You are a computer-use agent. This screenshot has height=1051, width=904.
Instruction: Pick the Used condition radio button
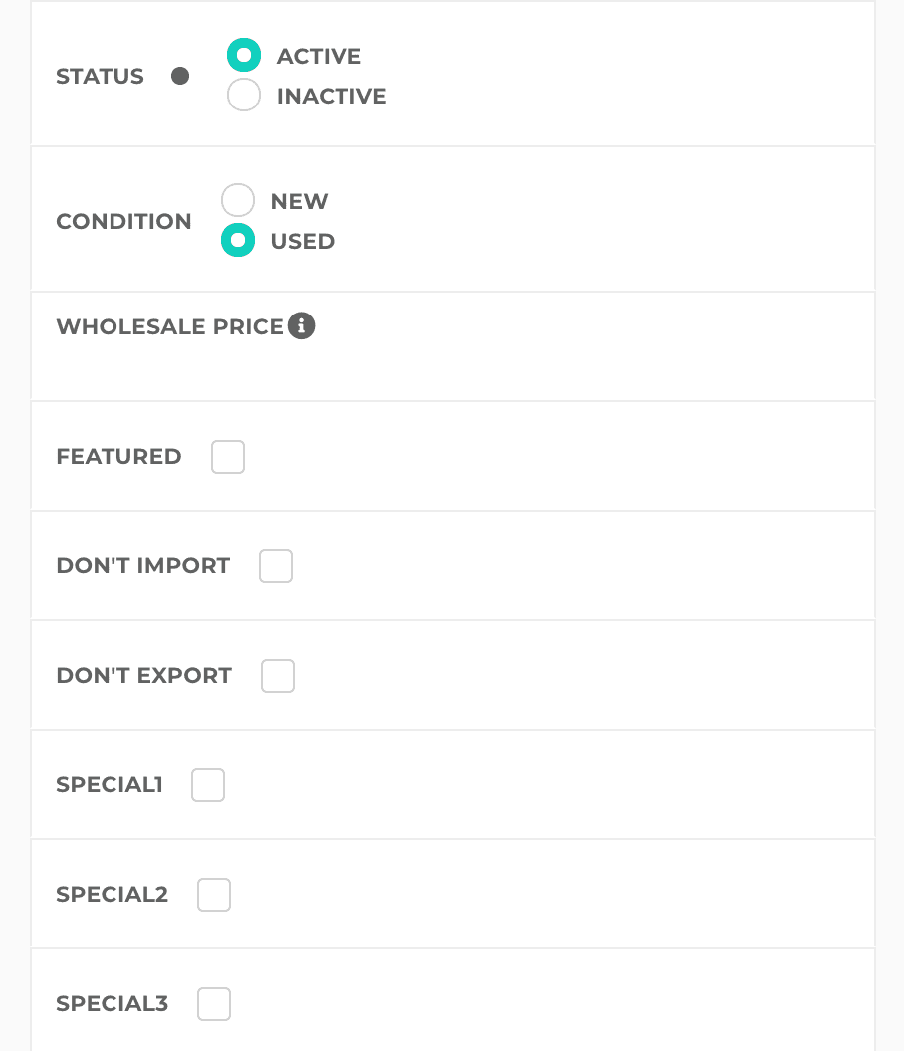pos(238,241)
